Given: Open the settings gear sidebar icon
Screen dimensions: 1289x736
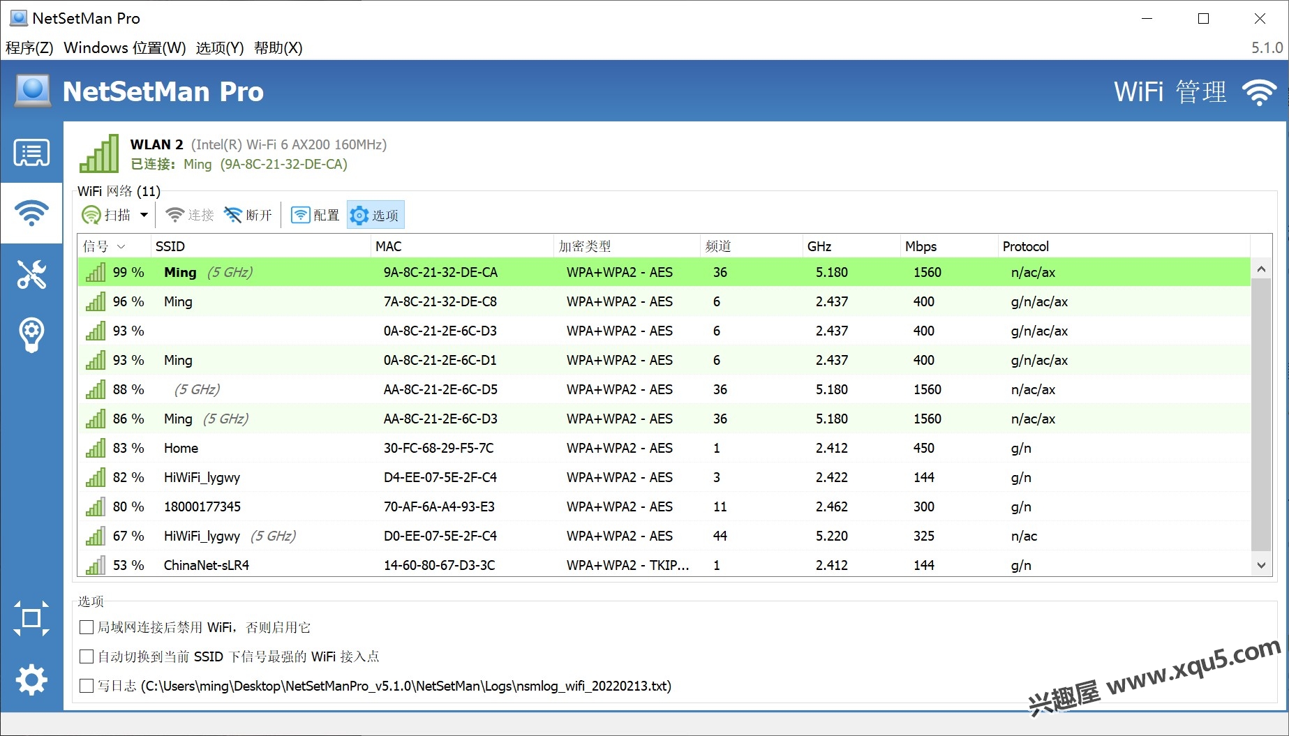Looking at the screenshot, I should [31, 679].
